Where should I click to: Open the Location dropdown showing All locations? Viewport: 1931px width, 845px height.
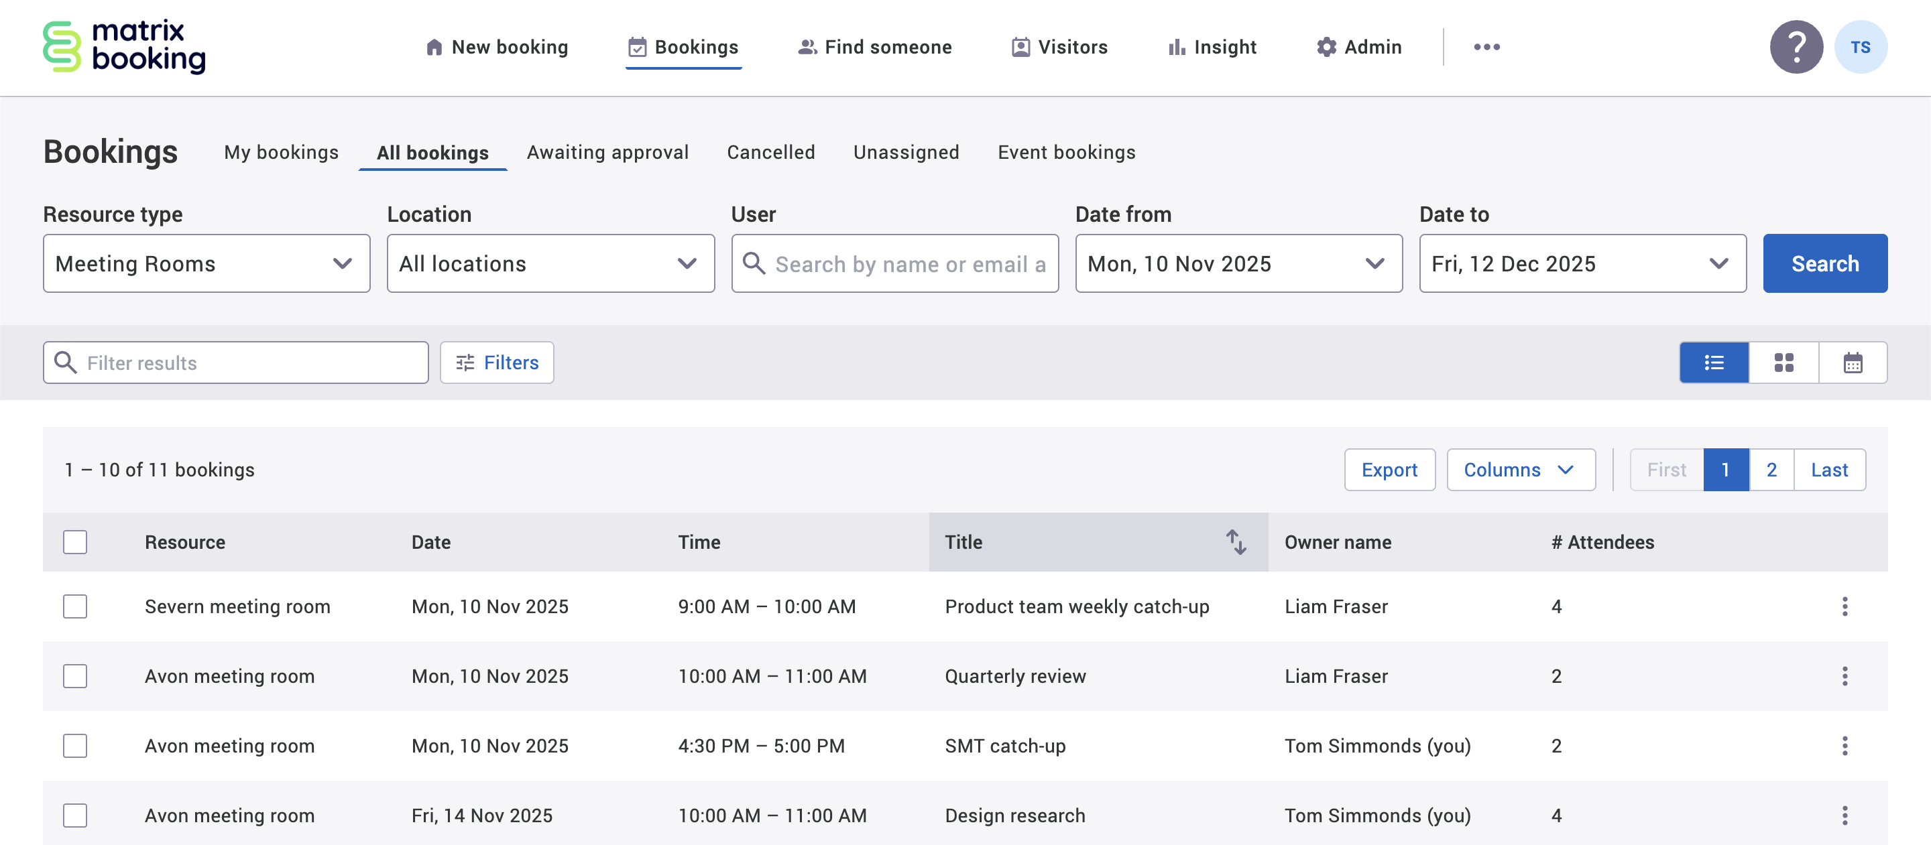click(550, 263)
